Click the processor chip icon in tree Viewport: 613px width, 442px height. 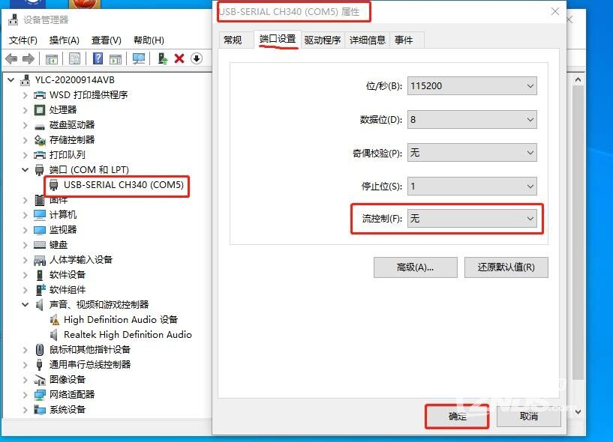coord(40,110)
